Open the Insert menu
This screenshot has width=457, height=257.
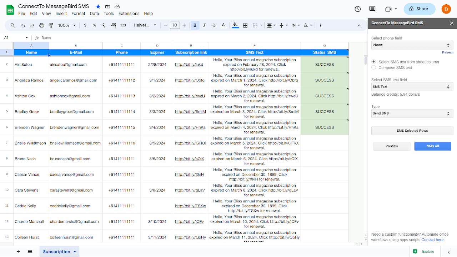61,14
